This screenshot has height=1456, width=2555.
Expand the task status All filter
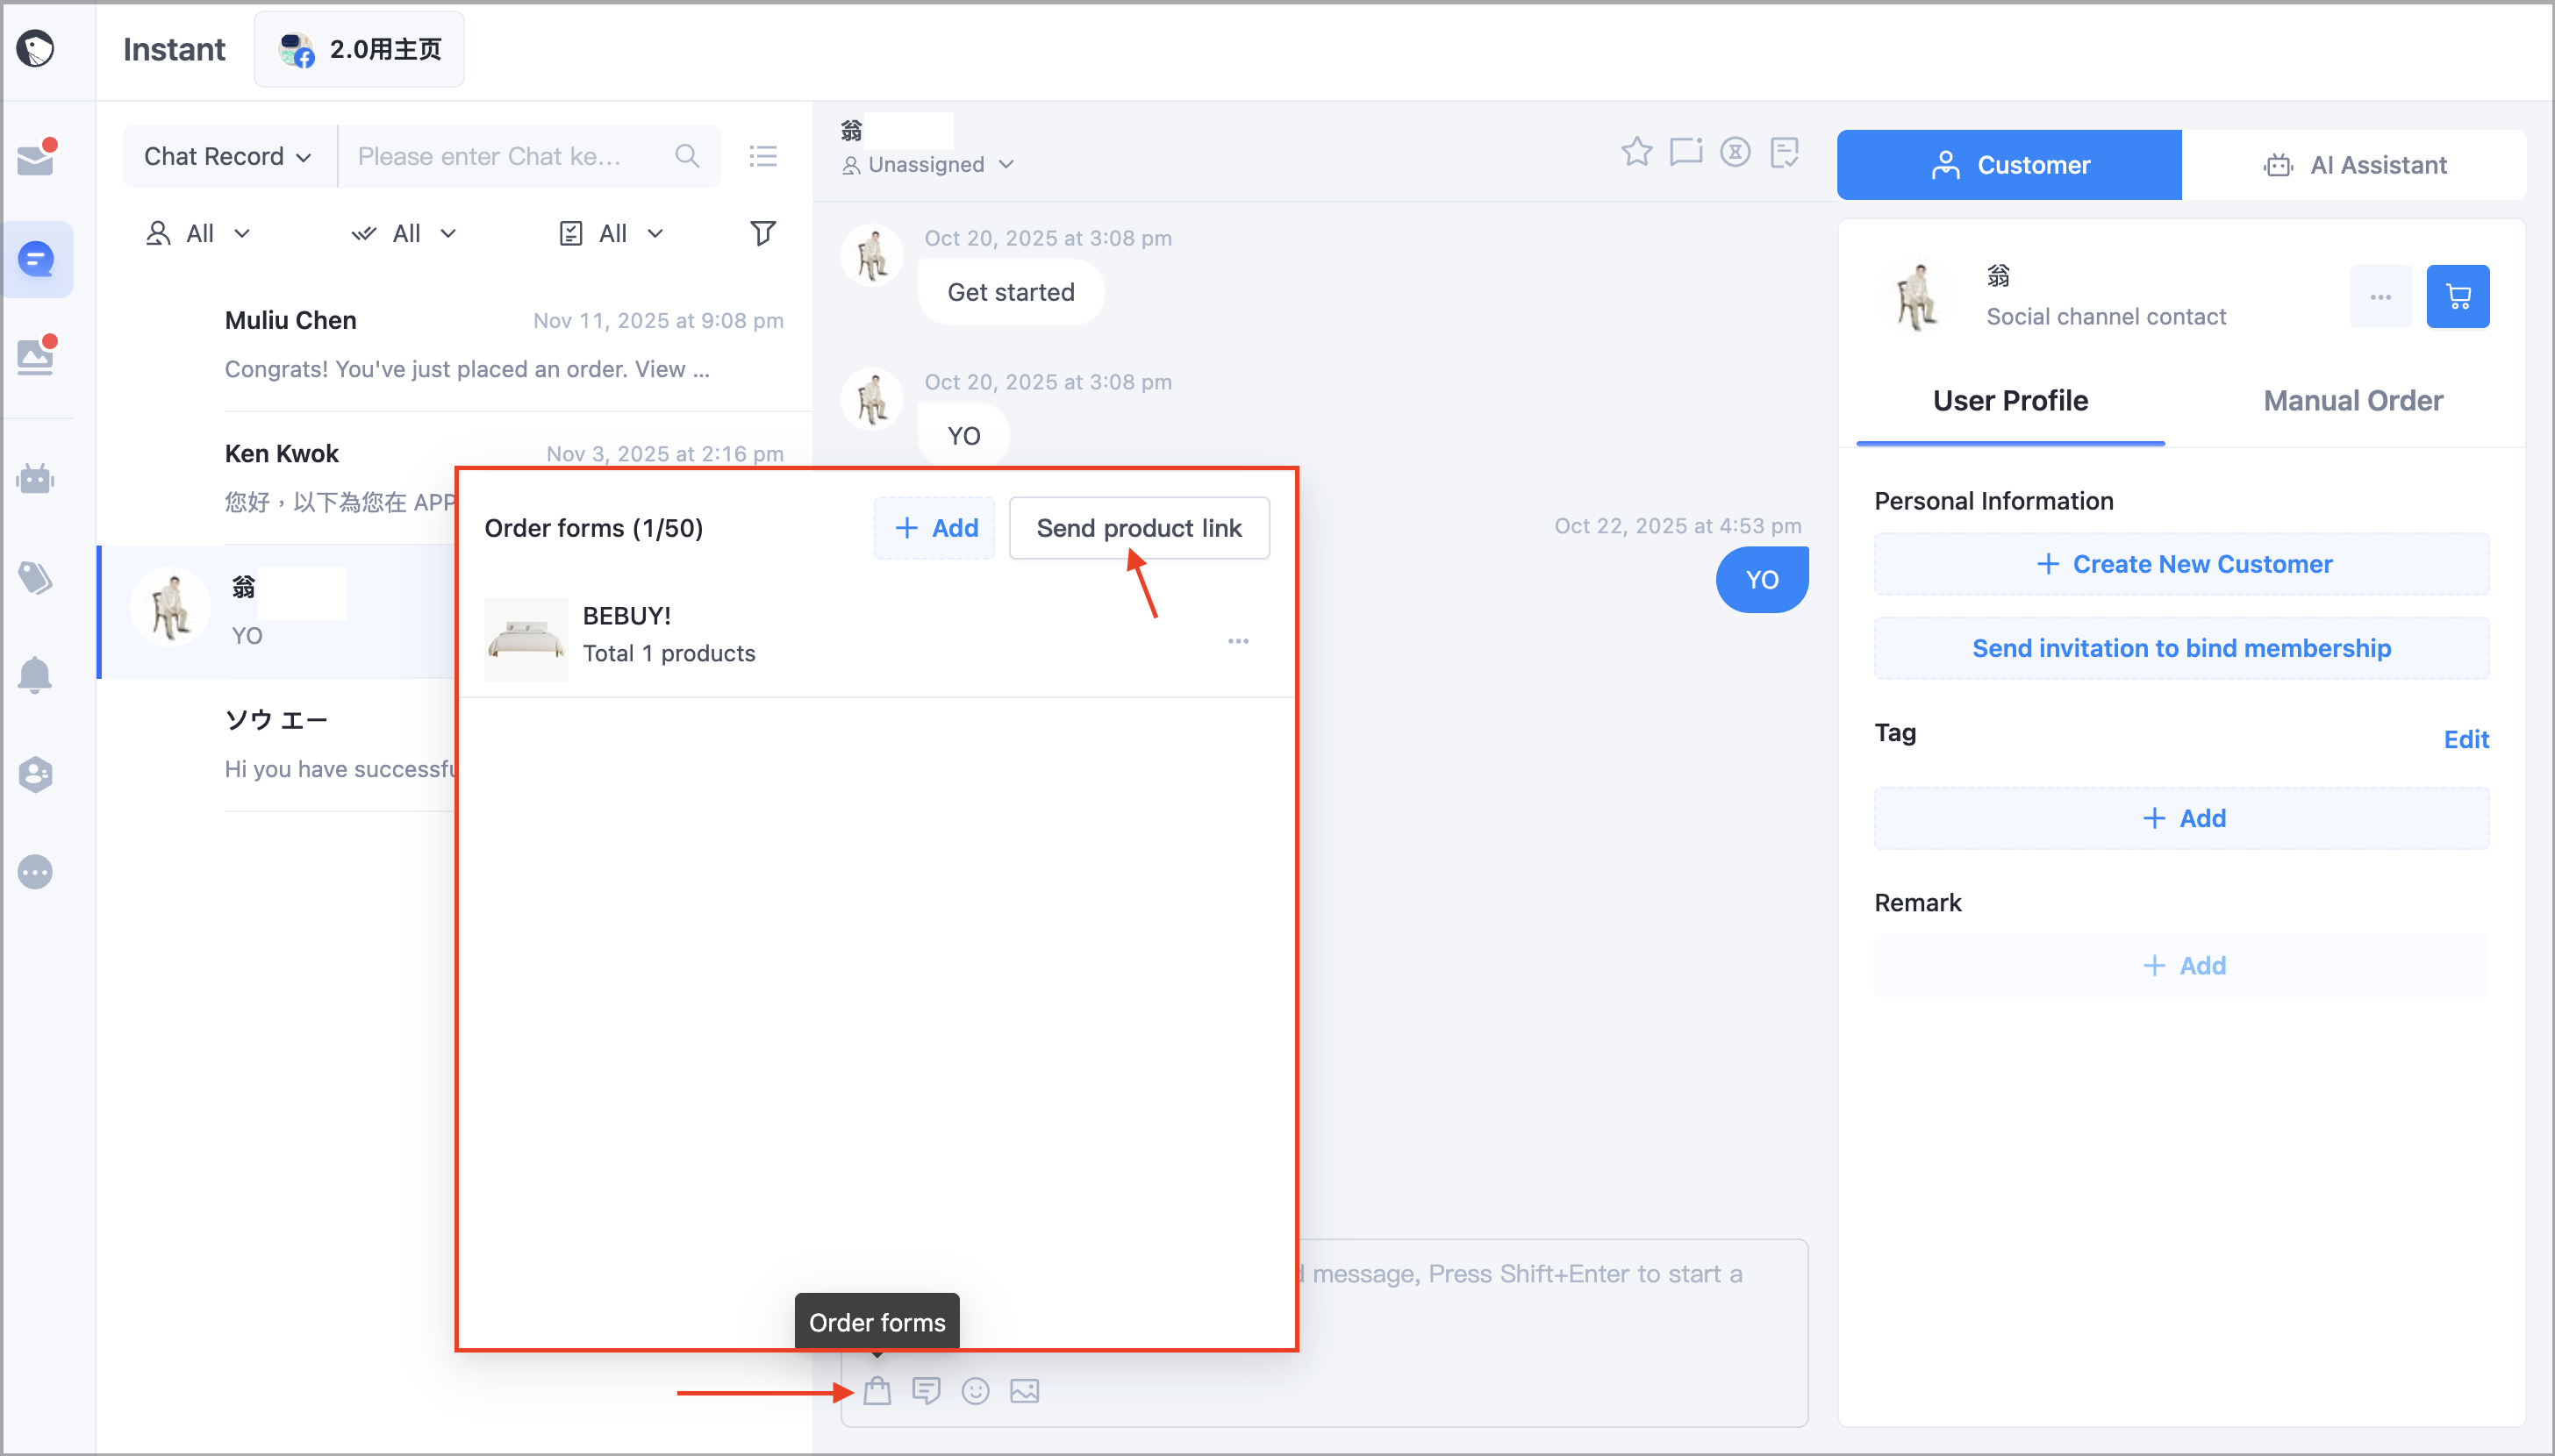click(x=611, y=233)
